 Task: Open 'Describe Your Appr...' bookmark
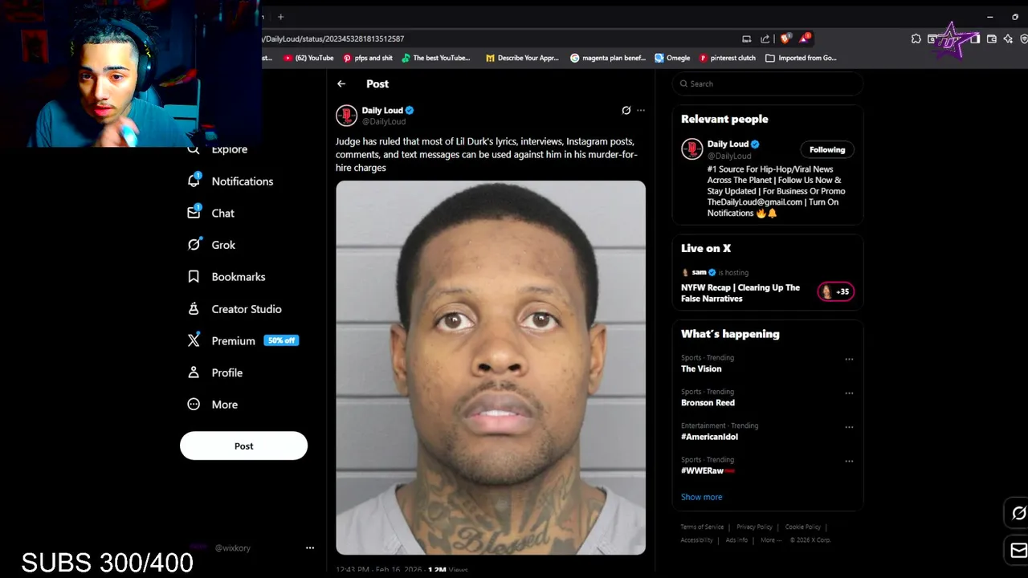522,58
